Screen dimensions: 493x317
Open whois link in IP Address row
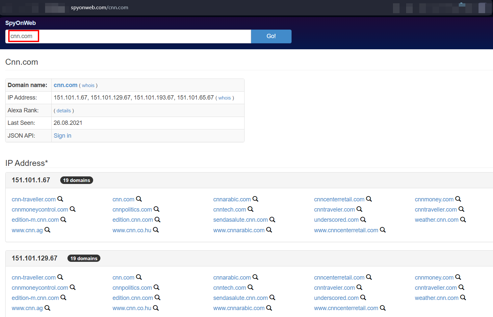[x=225, y=98]
